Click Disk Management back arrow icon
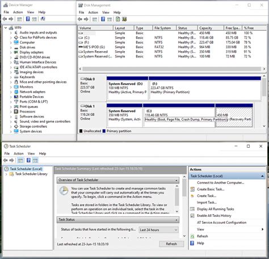This screenshot has height=259, width=269. click(x=80, y=19)
